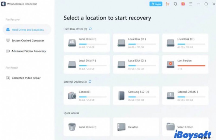Open the hamburger menu icon

191,4
